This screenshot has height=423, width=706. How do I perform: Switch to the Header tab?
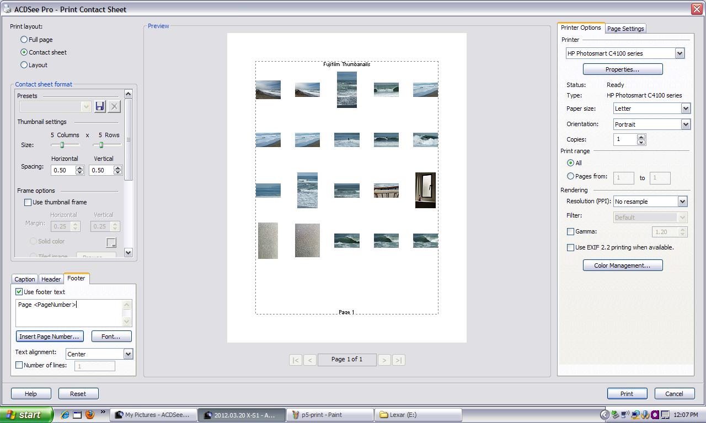tap(51, 279)
